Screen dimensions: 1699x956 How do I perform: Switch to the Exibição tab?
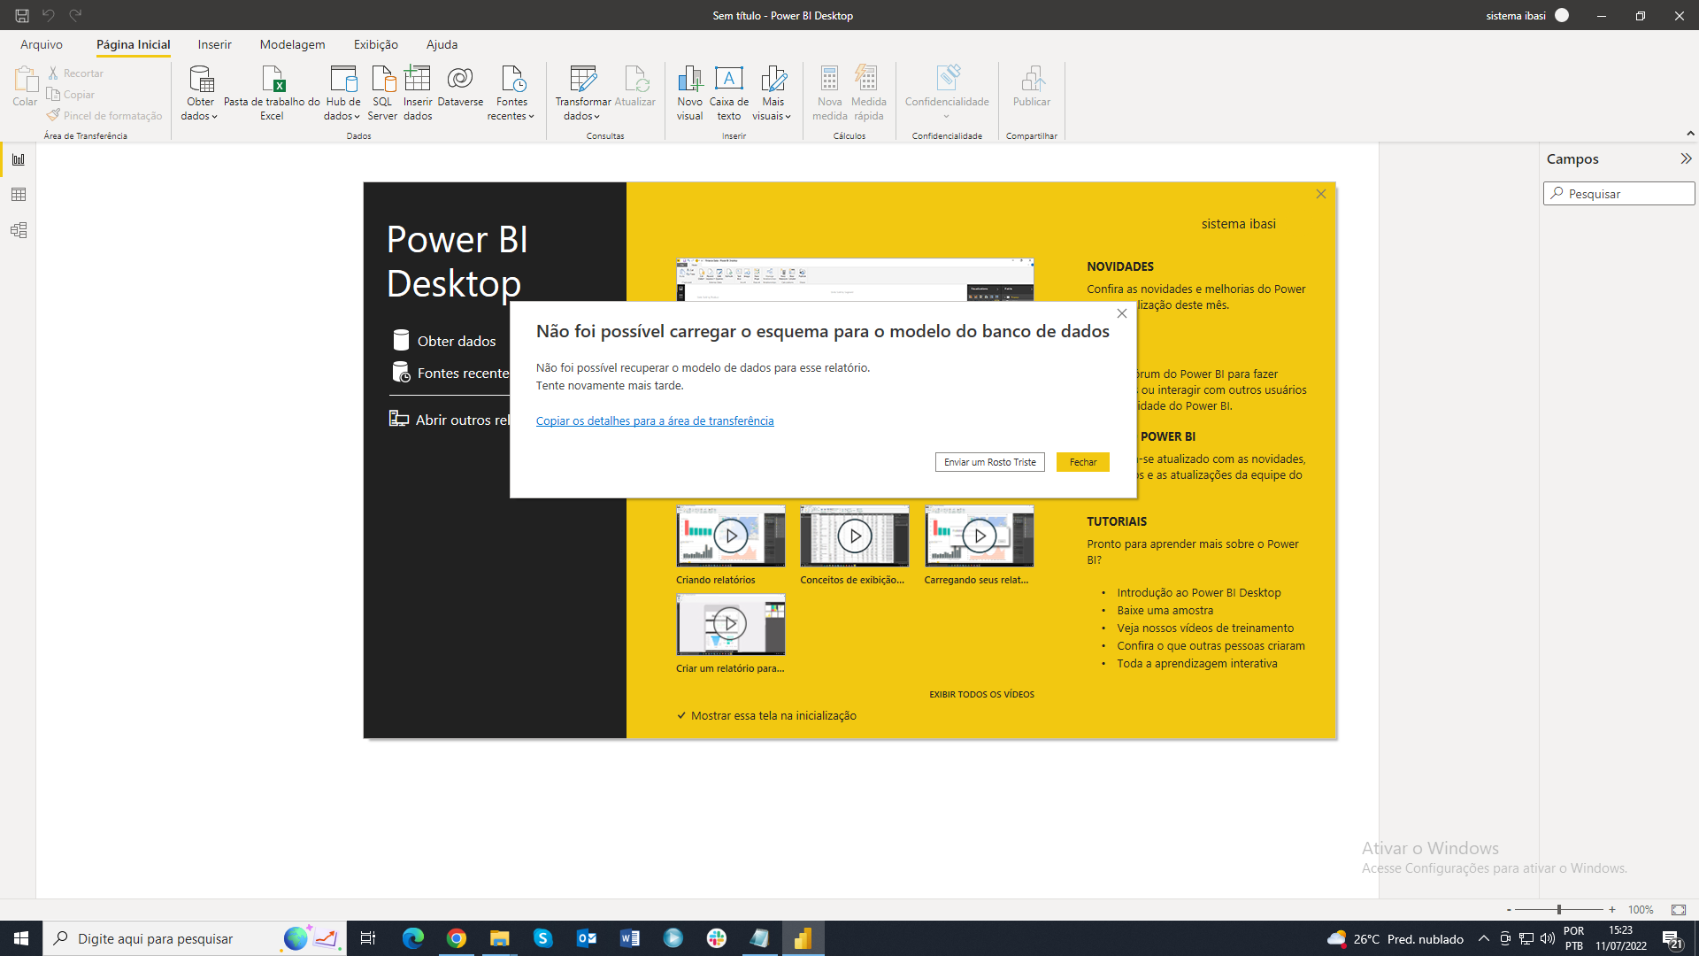376,44
